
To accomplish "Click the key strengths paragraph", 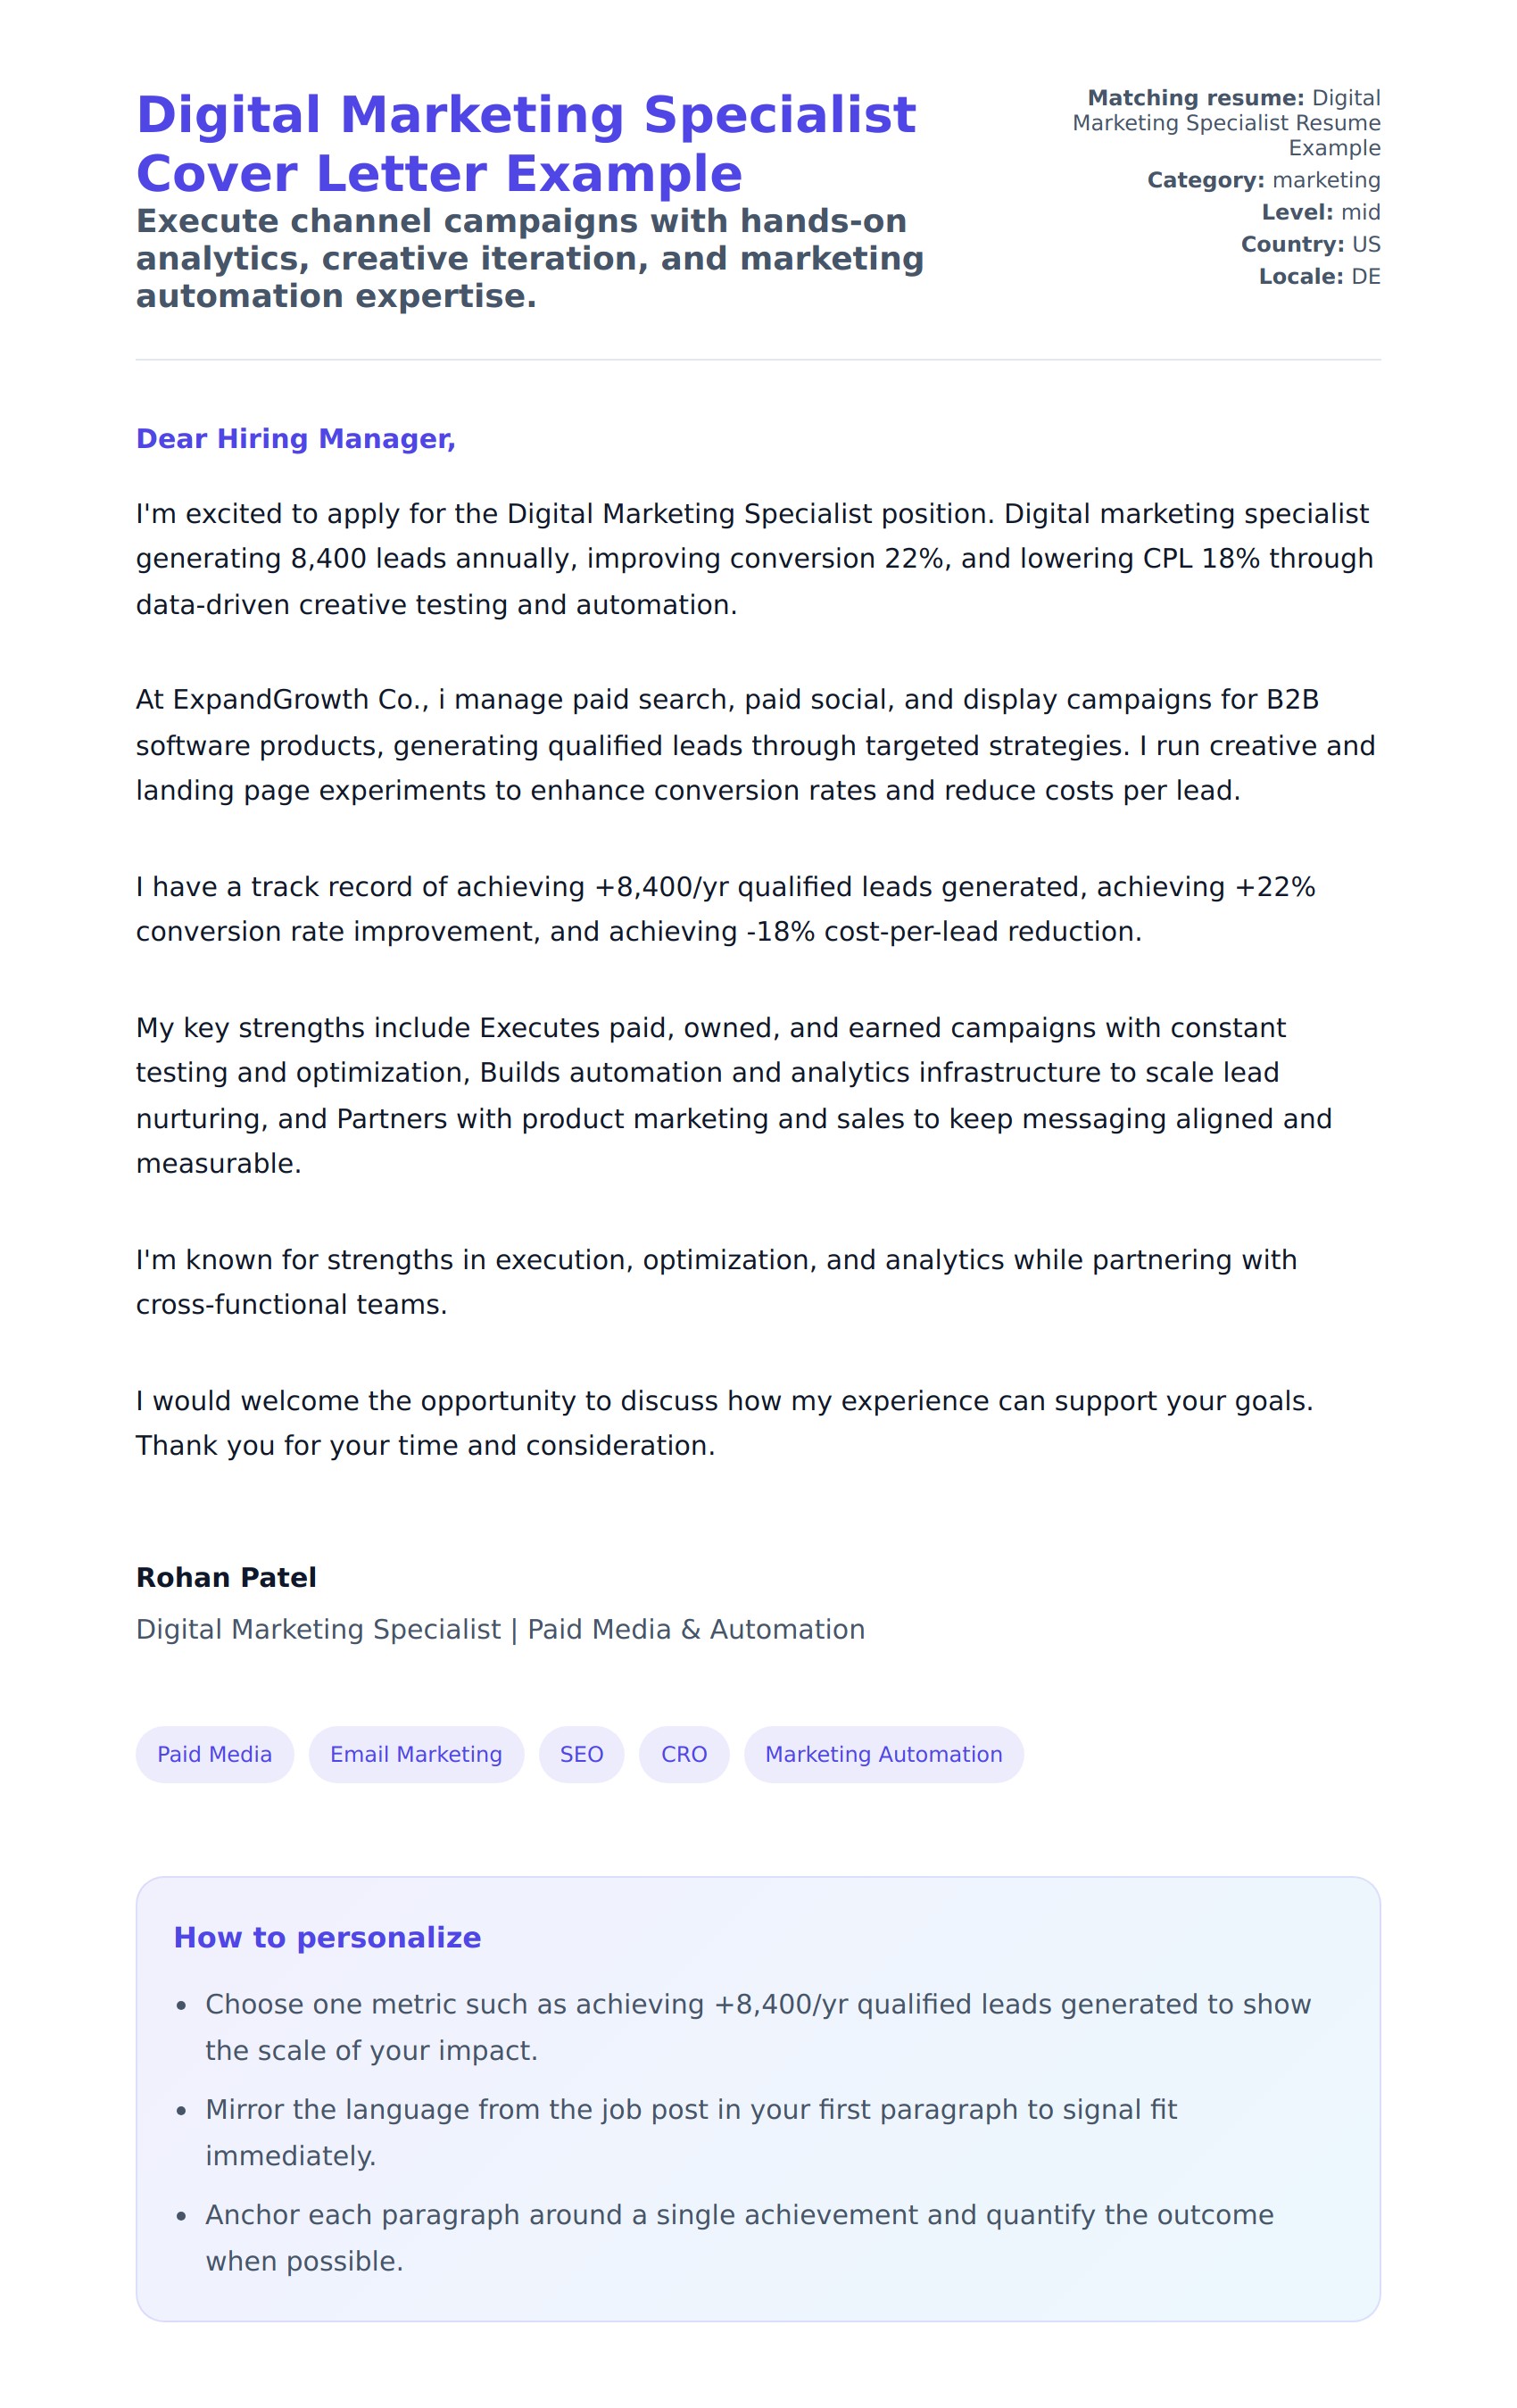I will tap(733, 1095).
